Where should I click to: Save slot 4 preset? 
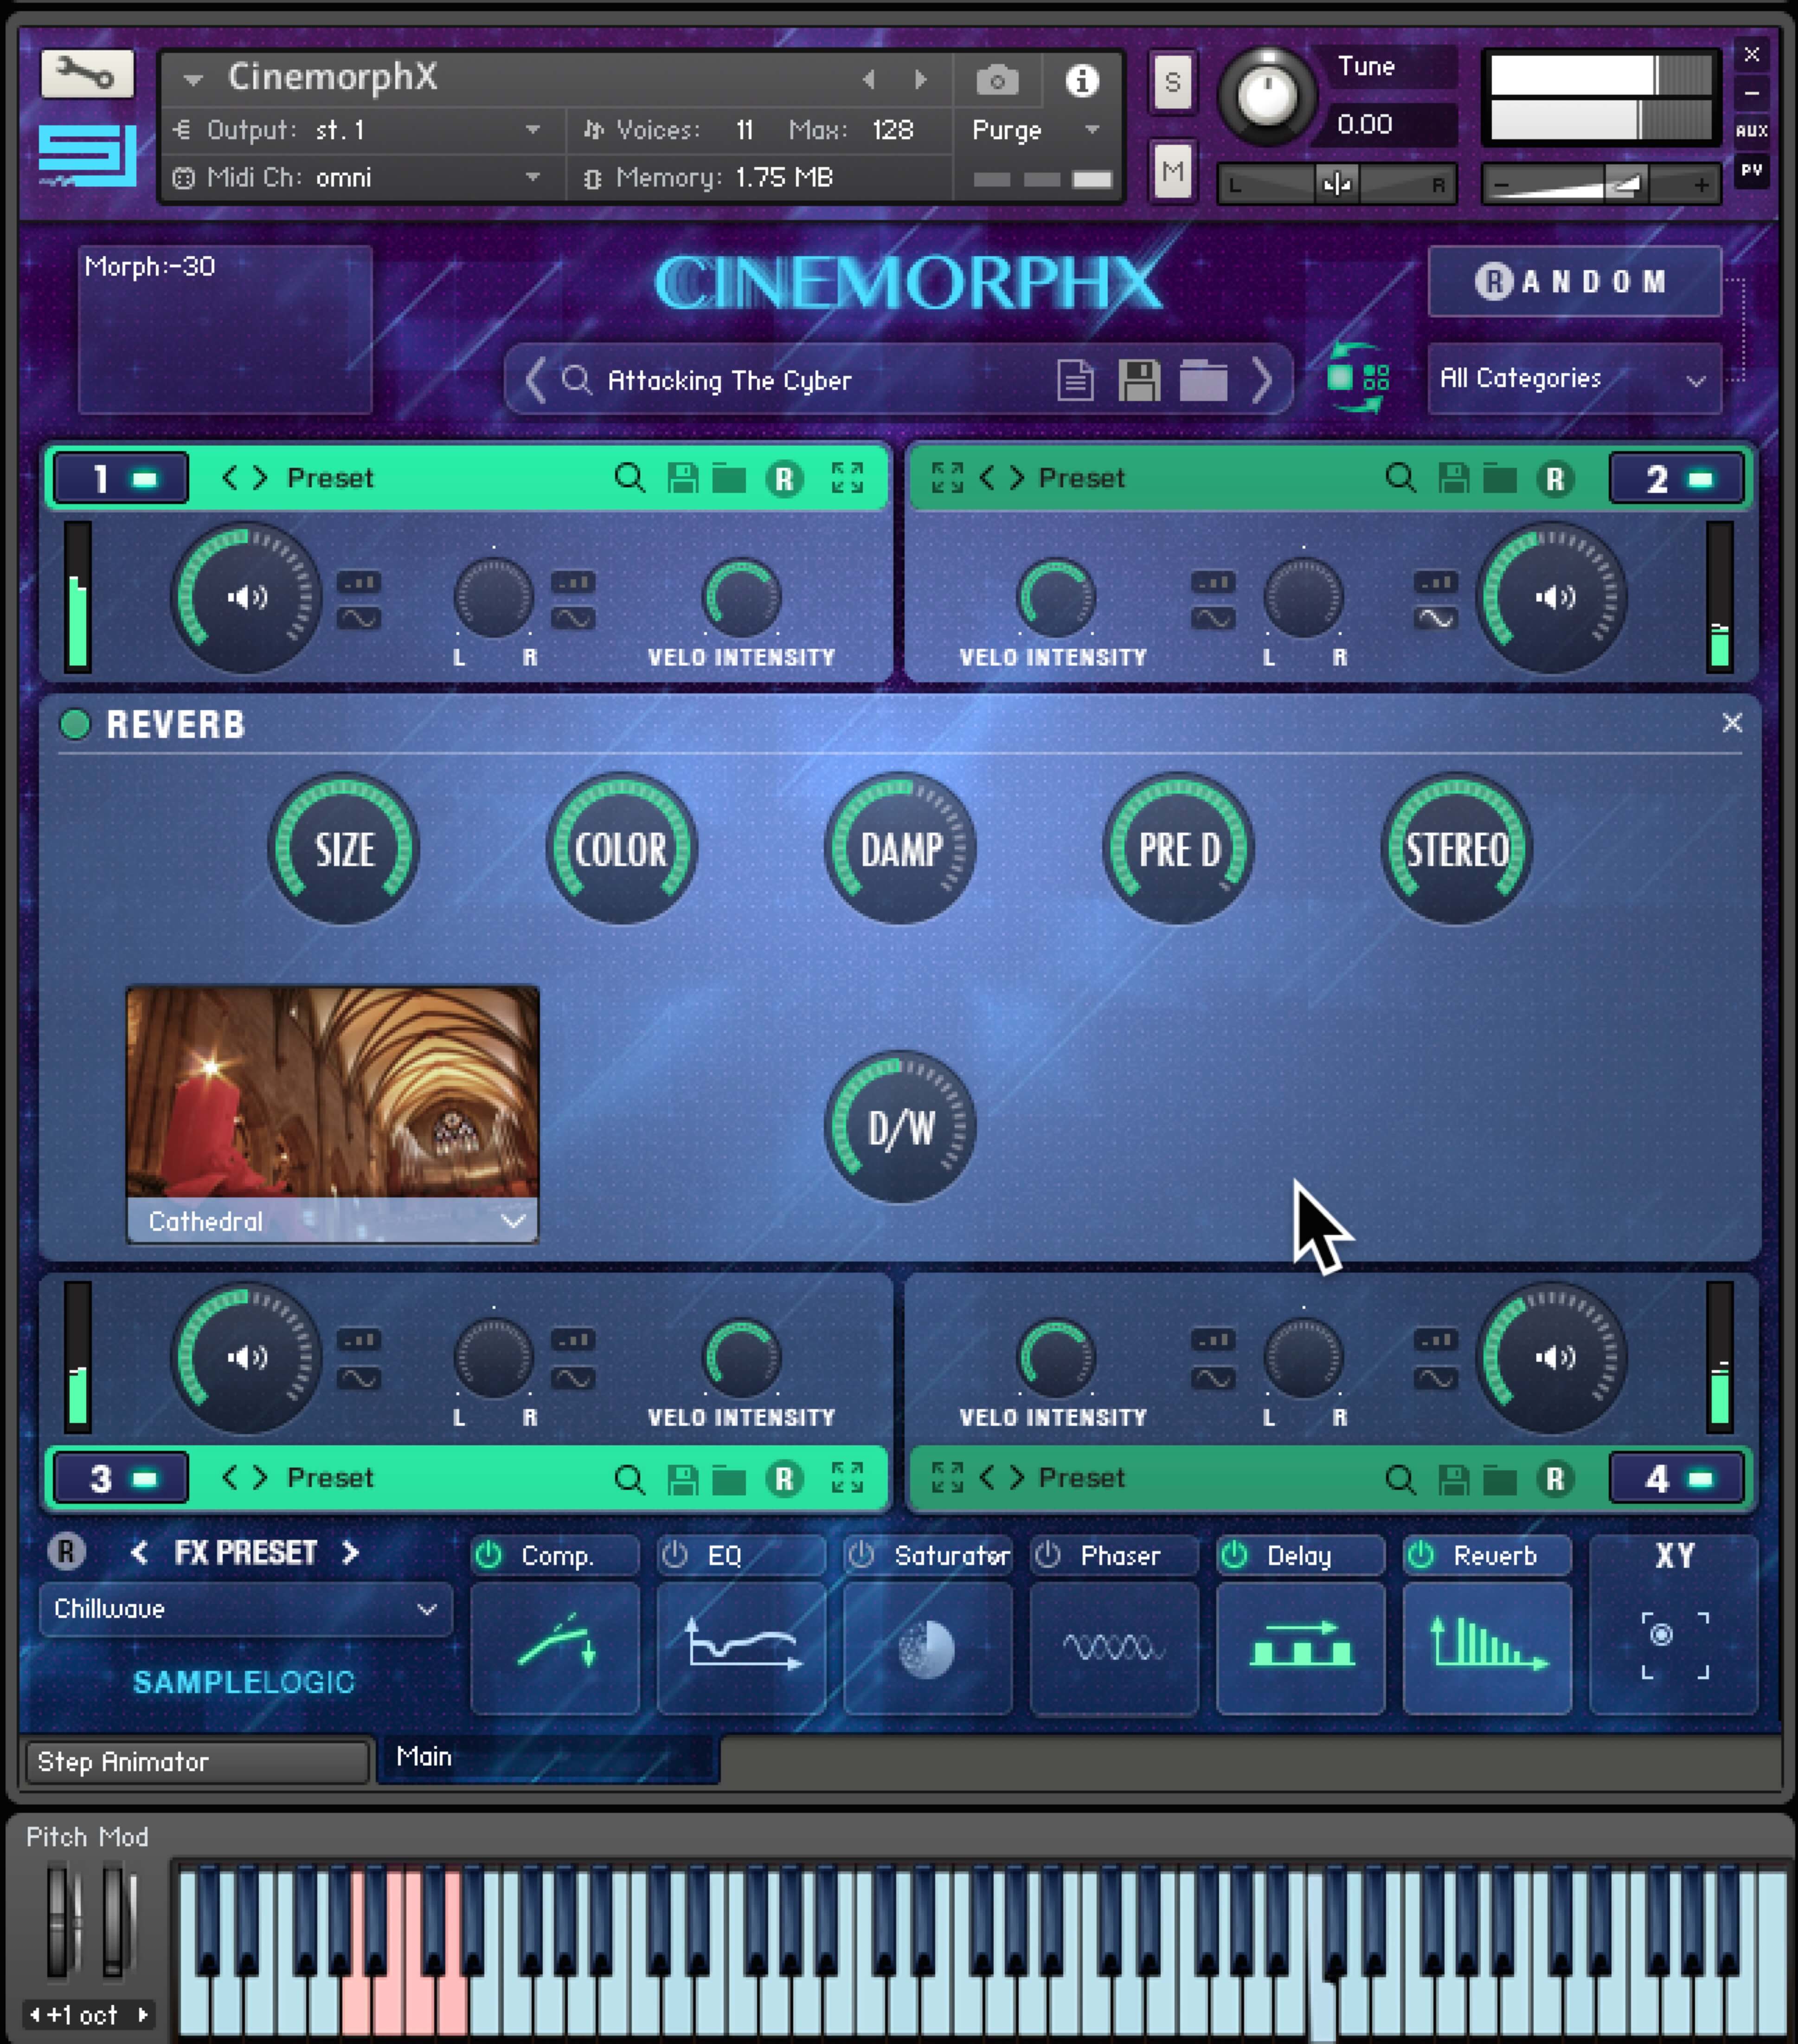pos(1453,1479)
